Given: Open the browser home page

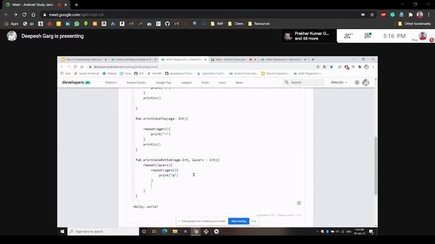Looking at the screenshot, I should click(33, 15).
